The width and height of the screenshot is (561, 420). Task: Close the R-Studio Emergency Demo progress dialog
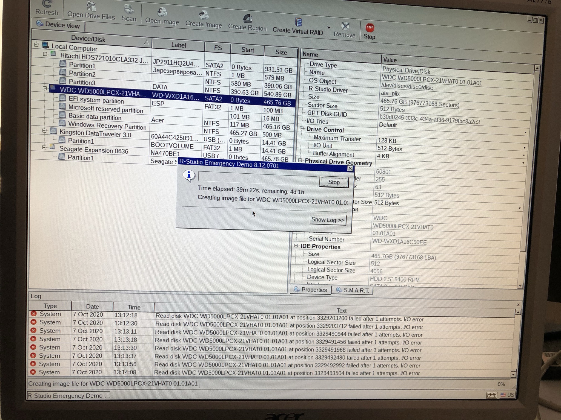pyautogui.click(x=350, y=168)
